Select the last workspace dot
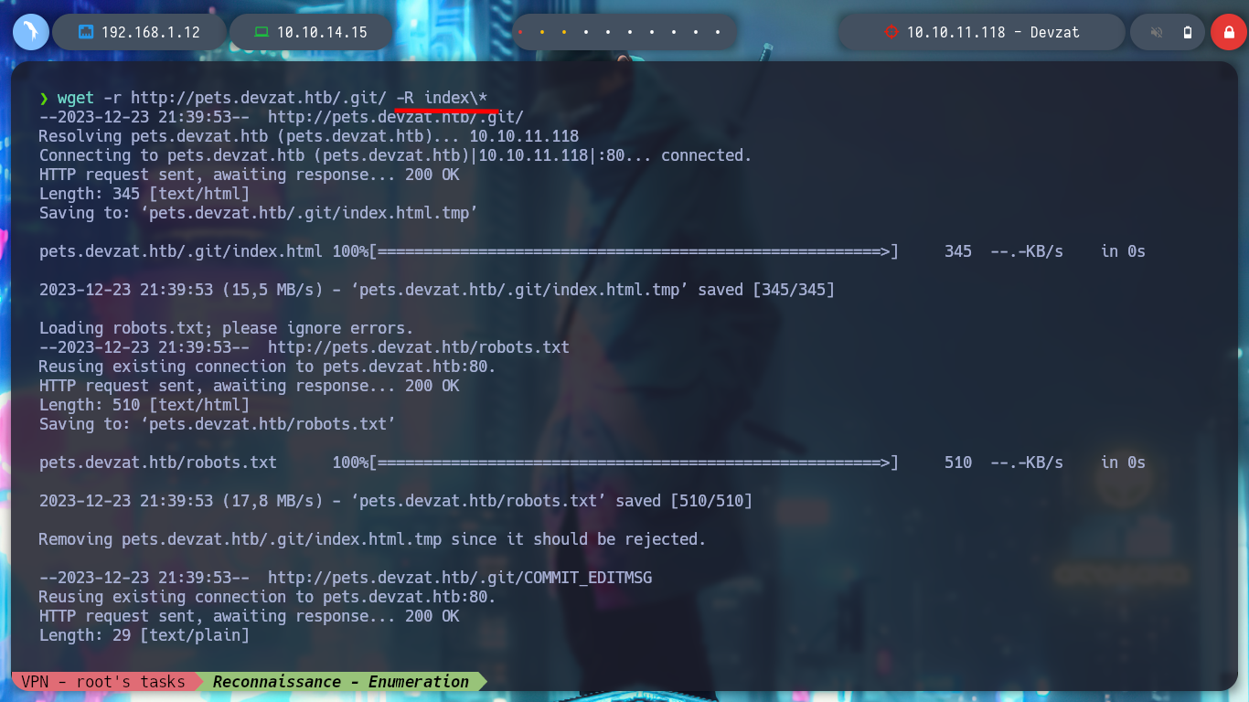 click(x=718, y=32)
